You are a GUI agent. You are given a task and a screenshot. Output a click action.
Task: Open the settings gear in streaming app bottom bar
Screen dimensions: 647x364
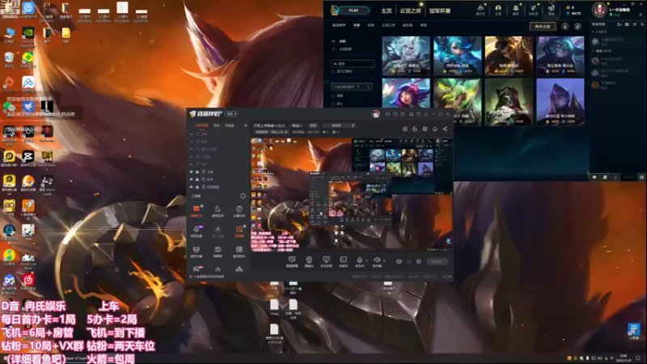pyautogui.click(x=419, y=261)
